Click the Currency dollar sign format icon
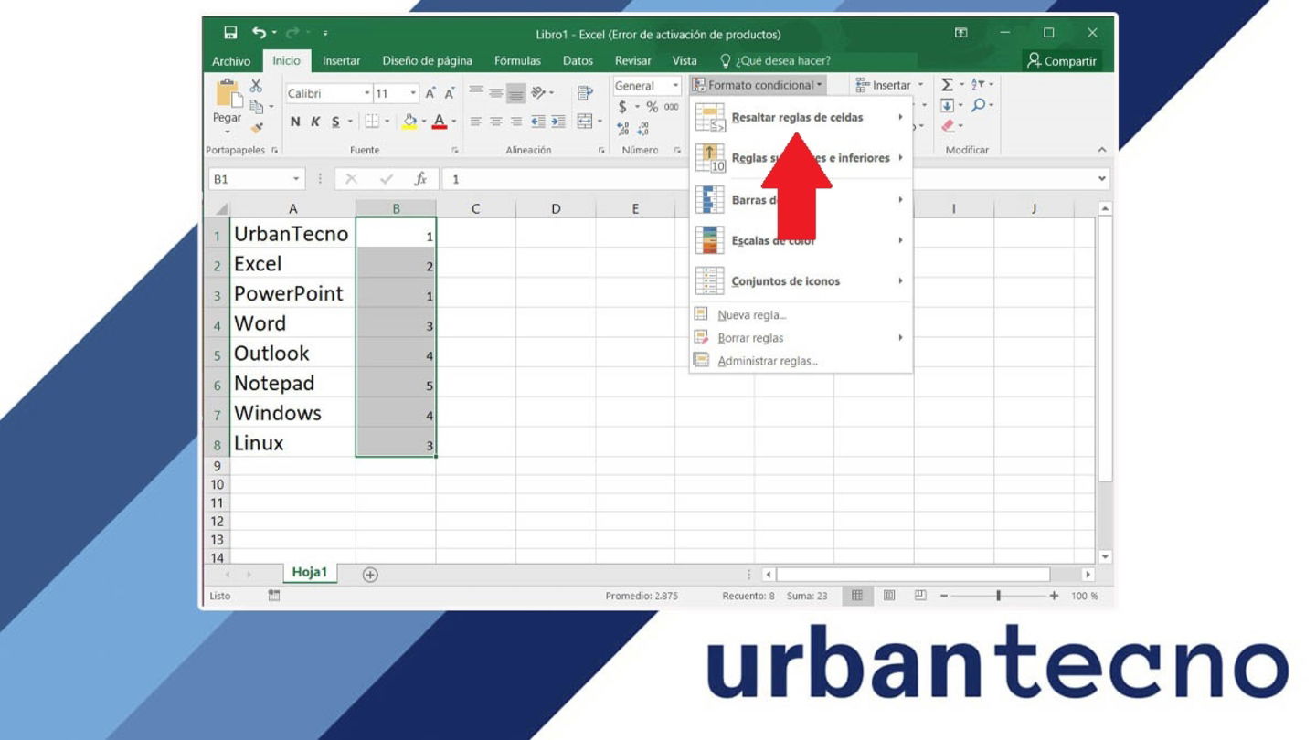 coord(622,107)
